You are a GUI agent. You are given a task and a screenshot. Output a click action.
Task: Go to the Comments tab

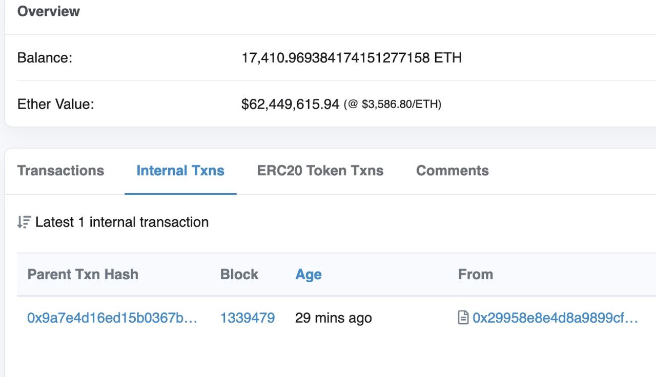pyautogui.click(x=453, y=171)
